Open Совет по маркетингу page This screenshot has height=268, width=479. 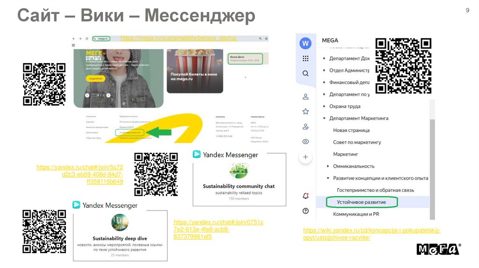(x=357, y=142)
